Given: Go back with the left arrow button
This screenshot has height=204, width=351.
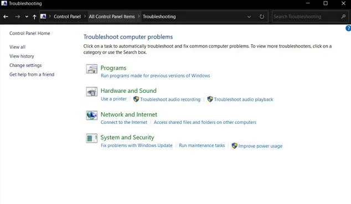Looking at the screenshot, I should (6, 17).
